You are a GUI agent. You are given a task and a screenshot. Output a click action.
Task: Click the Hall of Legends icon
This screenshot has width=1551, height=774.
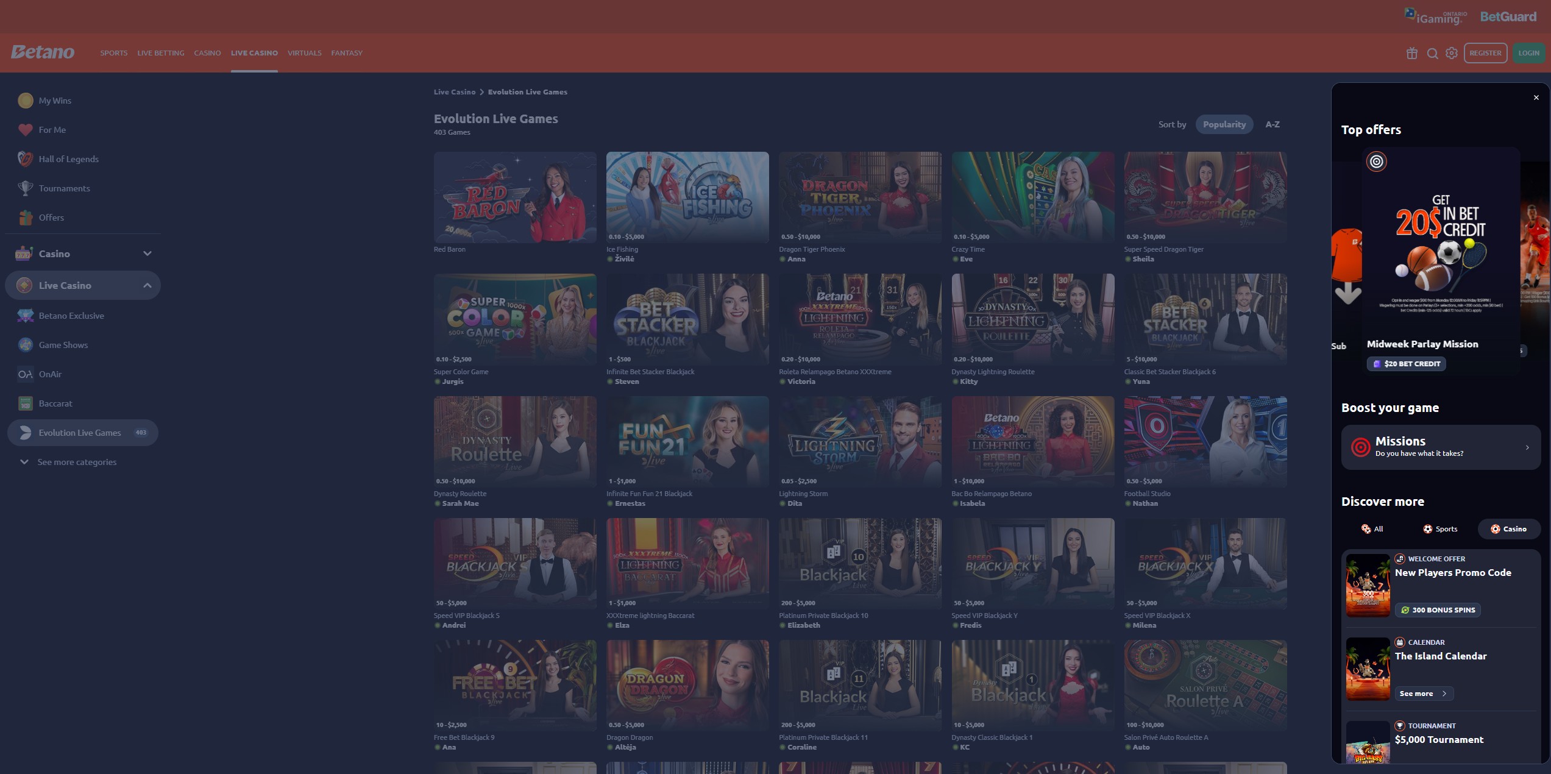tap(25, 159)
